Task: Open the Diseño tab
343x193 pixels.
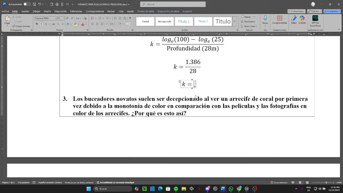Action: (x=47, y=11)
